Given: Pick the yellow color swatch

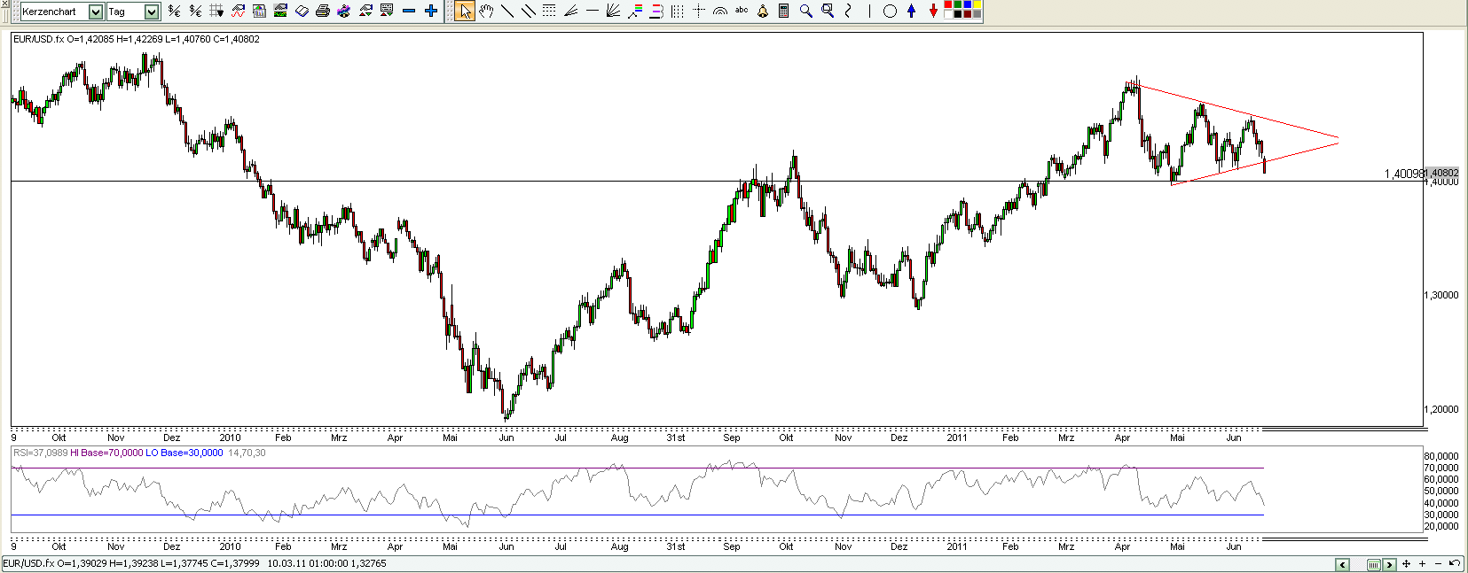Looking at the screenshot, I should pyautogui.click(x=977, y=5).
